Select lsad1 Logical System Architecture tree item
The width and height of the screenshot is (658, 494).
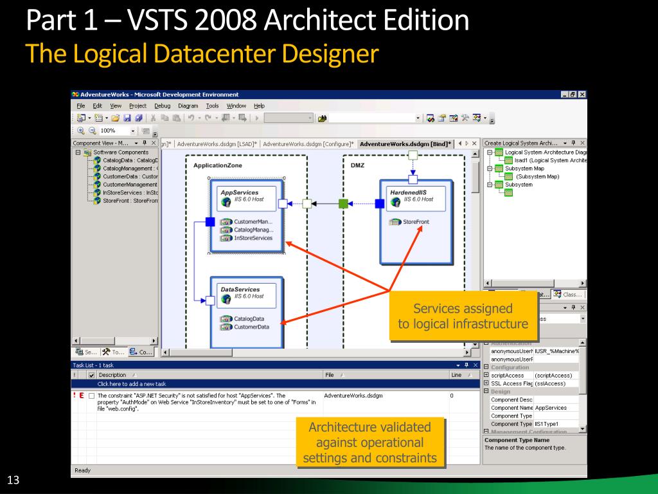546,160
